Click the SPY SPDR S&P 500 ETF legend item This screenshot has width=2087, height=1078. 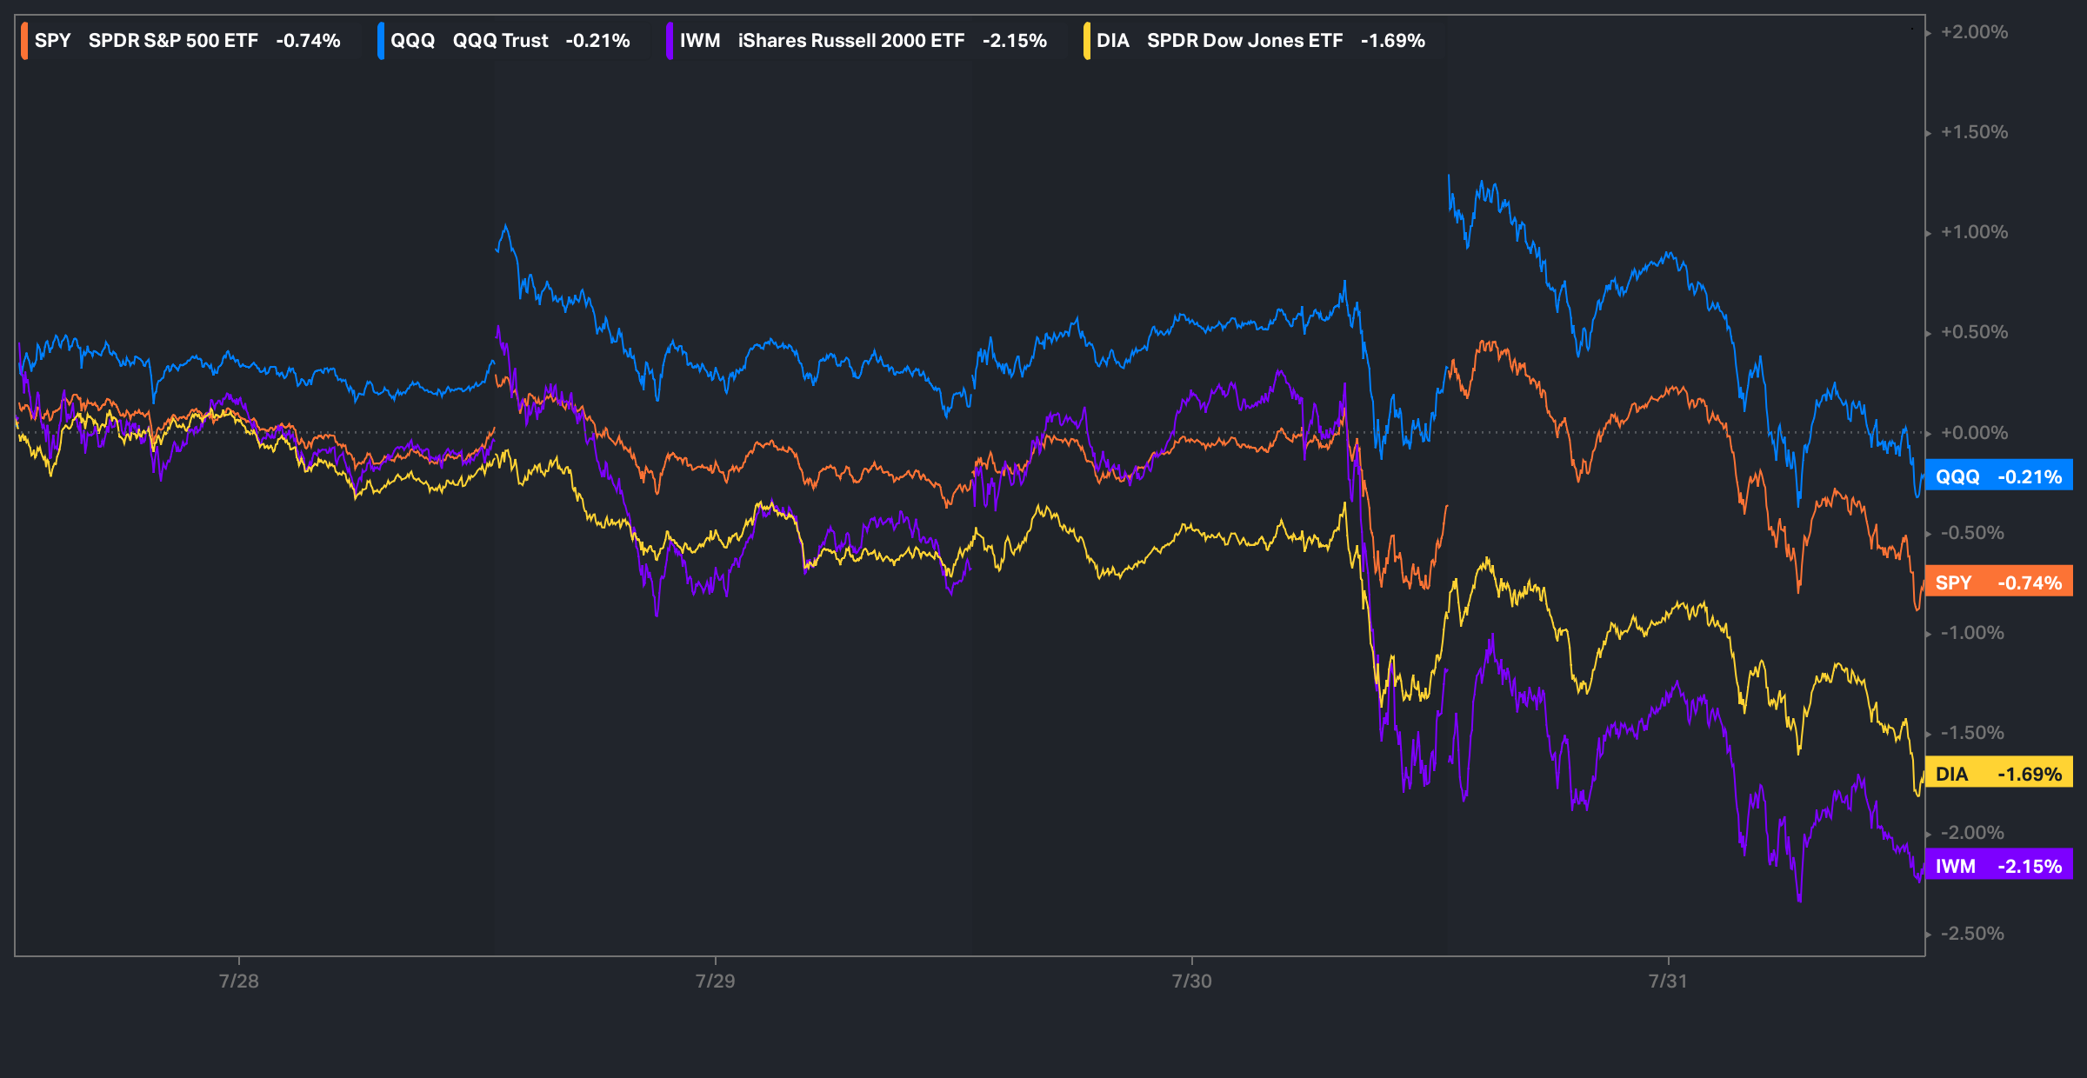pyautogui.click(x=187, y=41)
